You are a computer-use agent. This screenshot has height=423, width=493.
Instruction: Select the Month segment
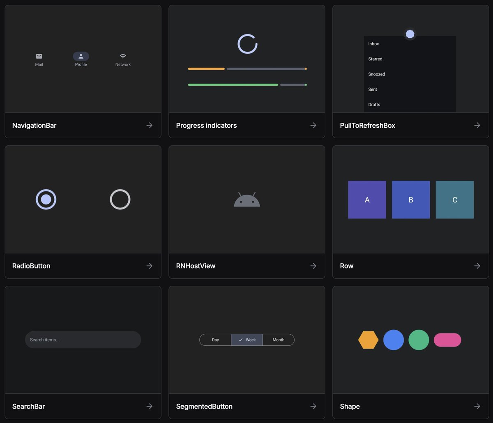(279, 340)
